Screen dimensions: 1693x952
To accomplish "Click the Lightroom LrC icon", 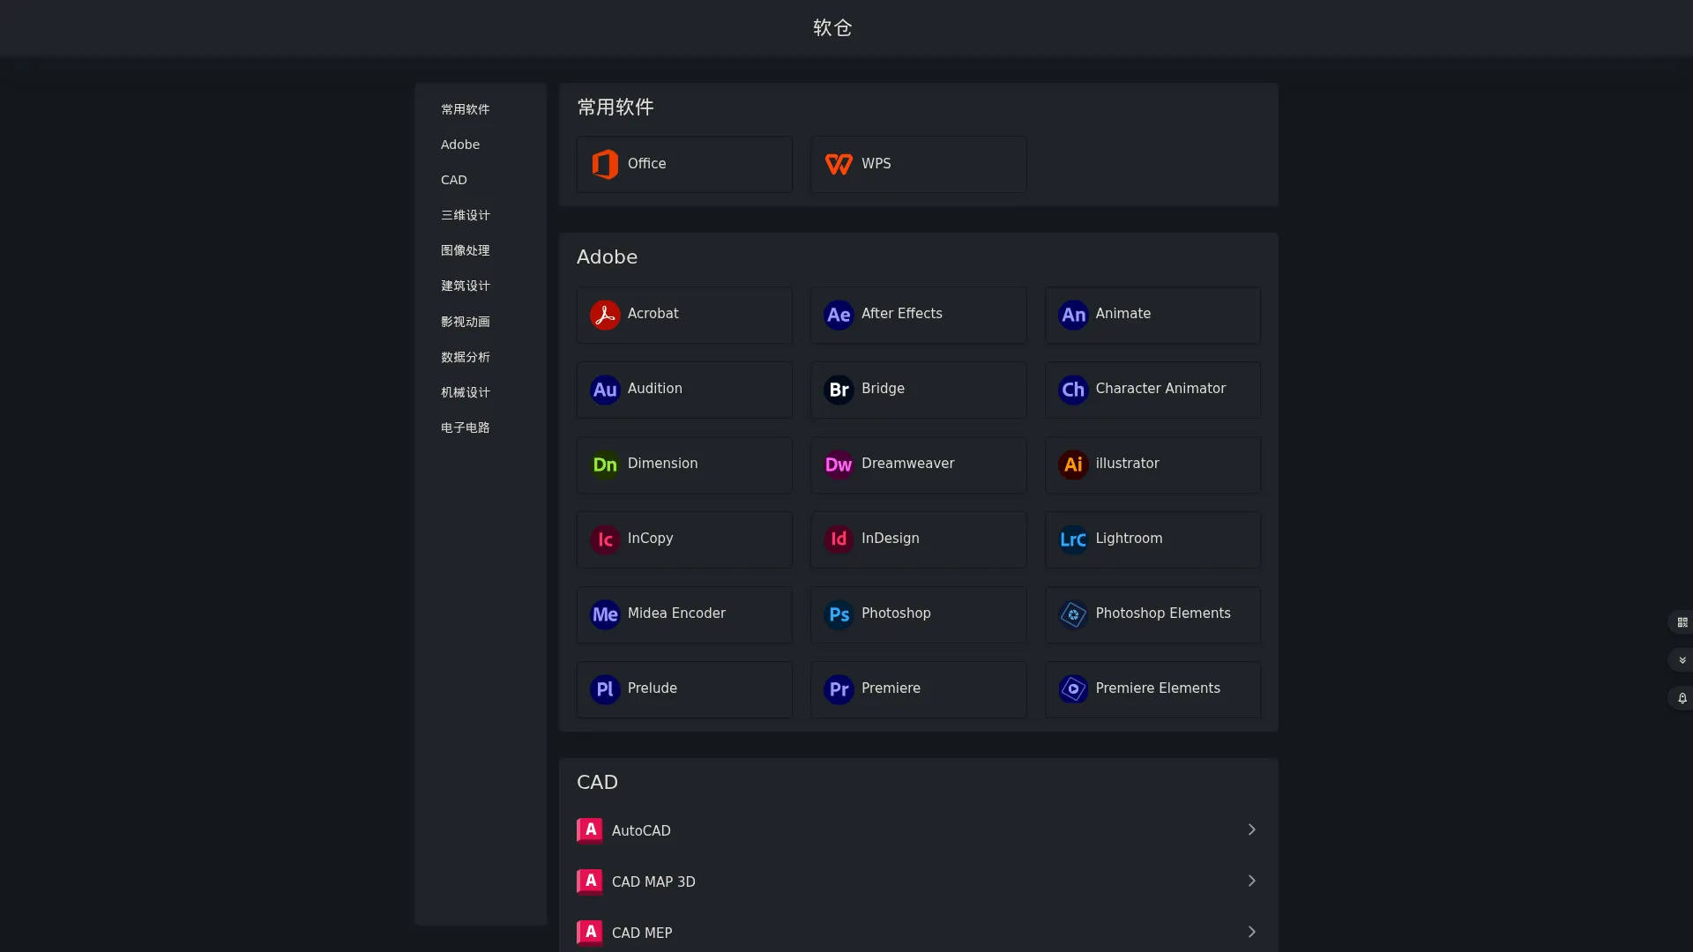I will [x=1073, y=539].
